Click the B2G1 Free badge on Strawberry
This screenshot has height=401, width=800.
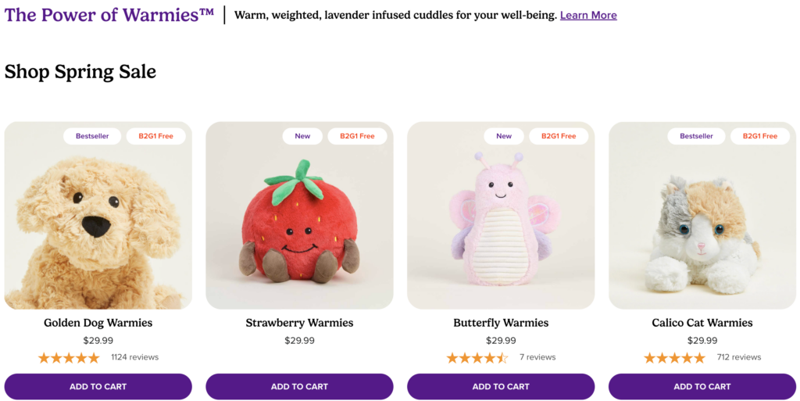pos(357,136)
